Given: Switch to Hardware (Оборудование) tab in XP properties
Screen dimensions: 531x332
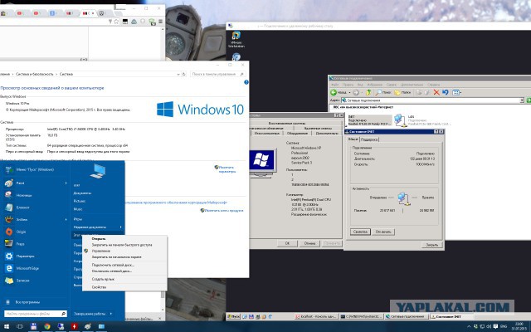Looking at the screenshot, I should [297, 133].
